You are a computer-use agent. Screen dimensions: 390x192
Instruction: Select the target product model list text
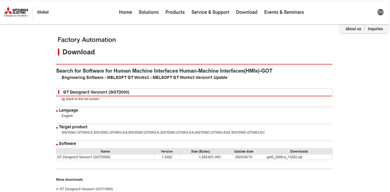163,132
